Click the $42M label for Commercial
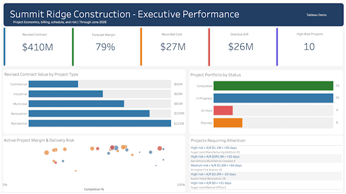 click(x=178, y=84)
